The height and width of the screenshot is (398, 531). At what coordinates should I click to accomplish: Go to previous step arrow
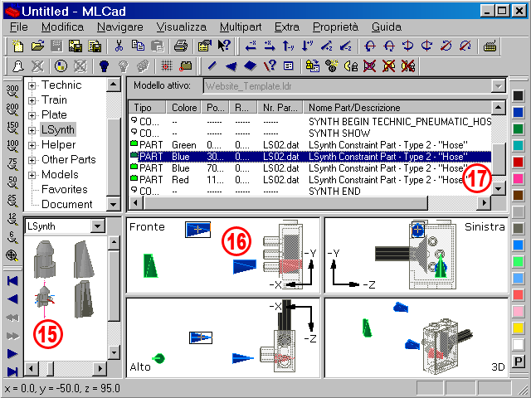(x=12, y=299)
